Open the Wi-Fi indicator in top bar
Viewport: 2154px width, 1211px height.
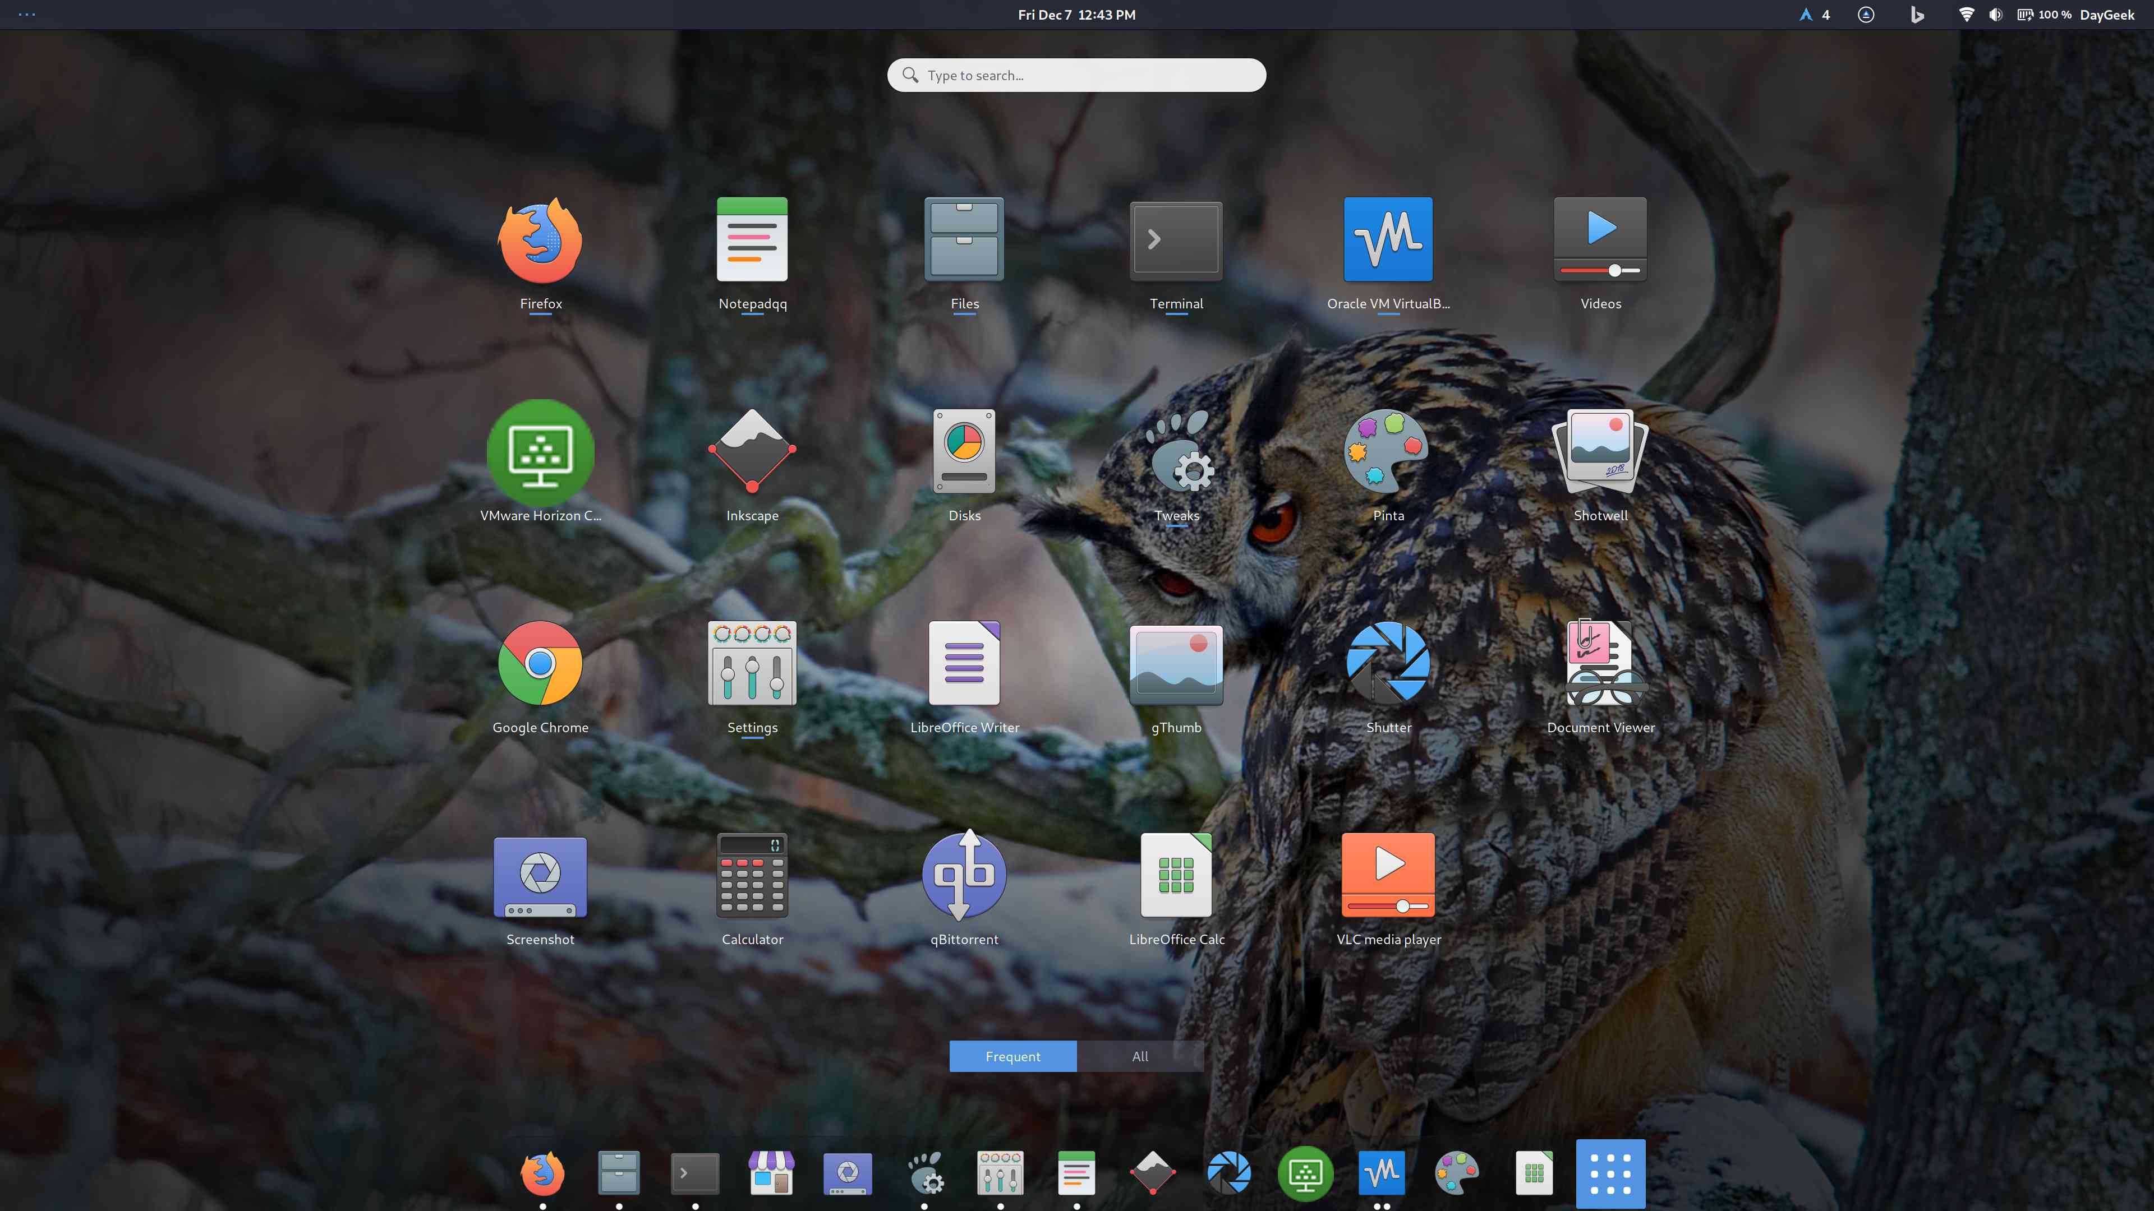click(1966, 14)
